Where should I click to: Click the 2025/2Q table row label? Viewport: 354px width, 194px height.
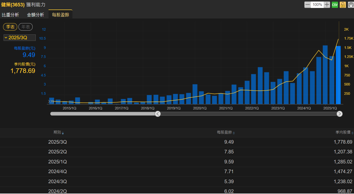[x=58, y=152]
